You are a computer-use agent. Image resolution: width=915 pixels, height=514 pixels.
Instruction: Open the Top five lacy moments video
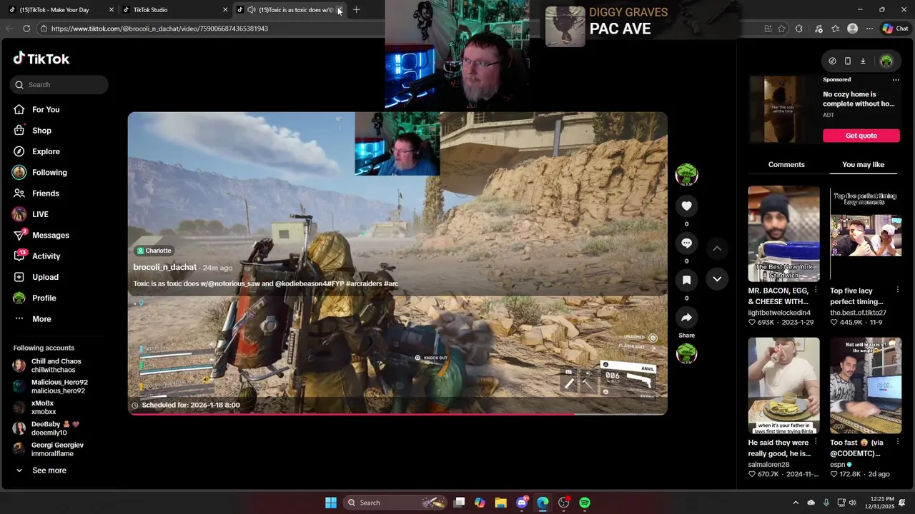click(x=866, y=233)
